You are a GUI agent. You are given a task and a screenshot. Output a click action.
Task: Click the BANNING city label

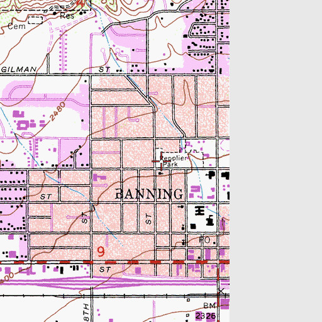(x=149, y=194)
